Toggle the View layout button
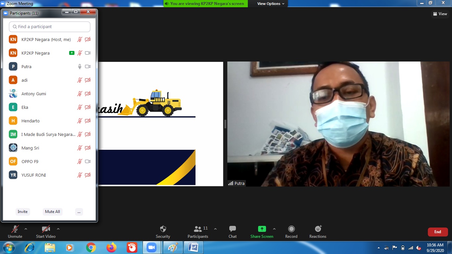 point(440,14)
